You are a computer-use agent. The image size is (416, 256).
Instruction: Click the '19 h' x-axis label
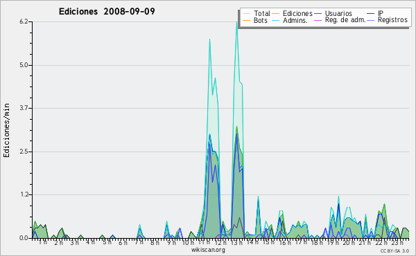click(x=333, y=242)
